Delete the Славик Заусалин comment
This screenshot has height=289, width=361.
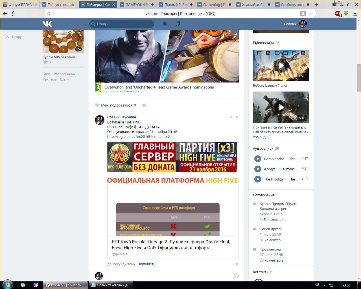[237, 117]
